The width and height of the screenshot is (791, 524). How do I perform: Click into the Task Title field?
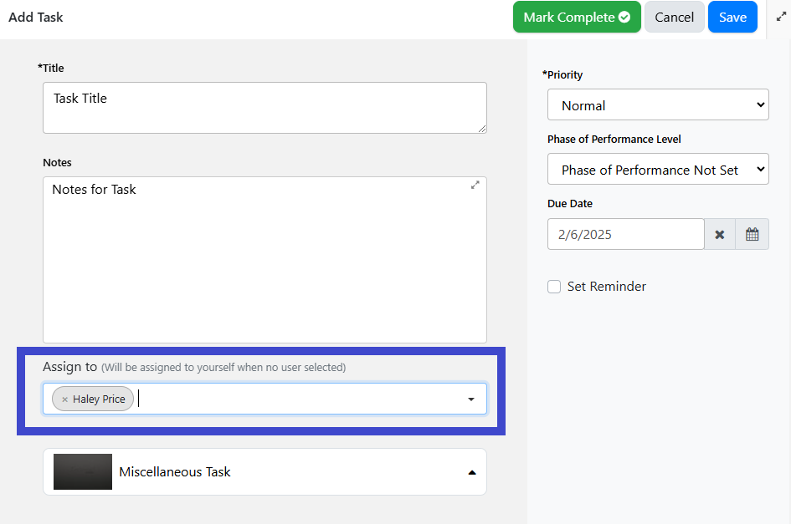click(265, 108)
